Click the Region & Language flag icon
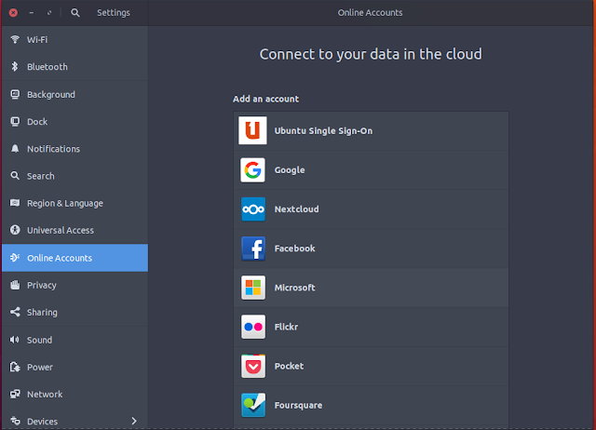The image size is (596, 430). coord(15,203)
